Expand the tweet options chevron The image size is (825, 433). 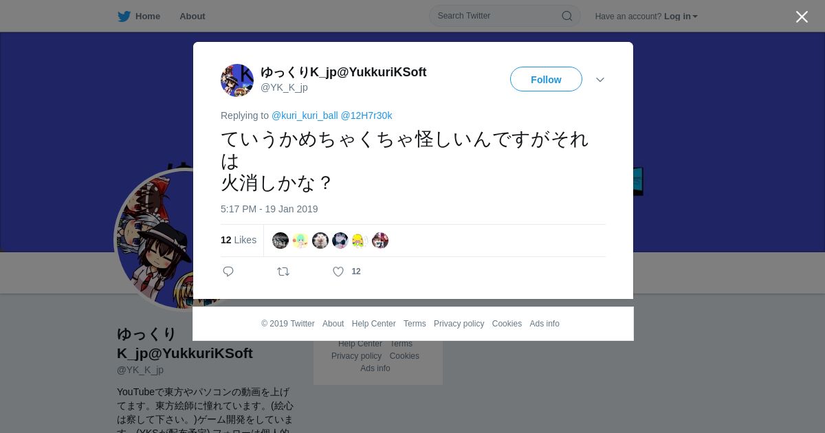tap(600, 80)
